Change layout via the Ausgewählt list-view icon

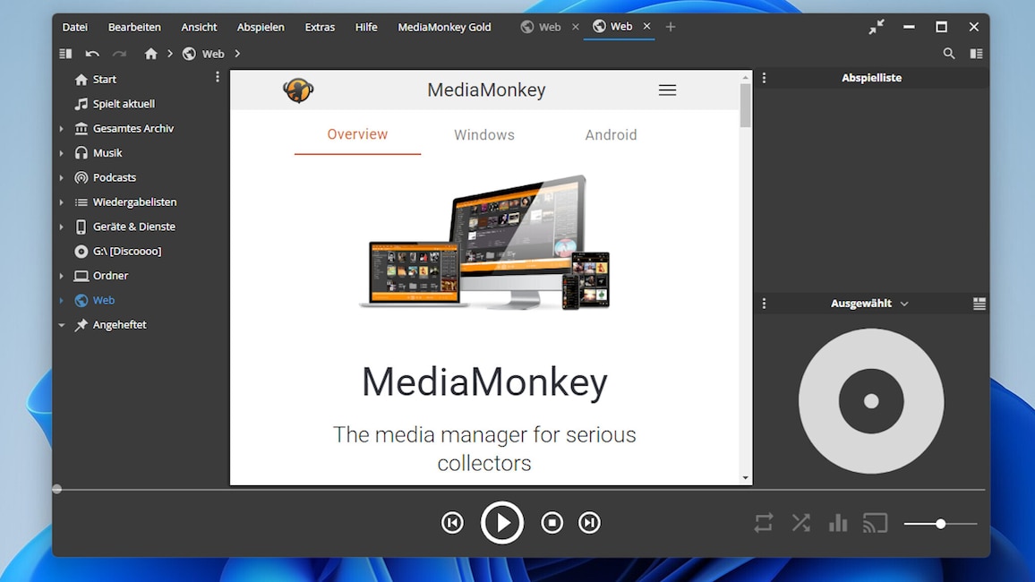979,304
